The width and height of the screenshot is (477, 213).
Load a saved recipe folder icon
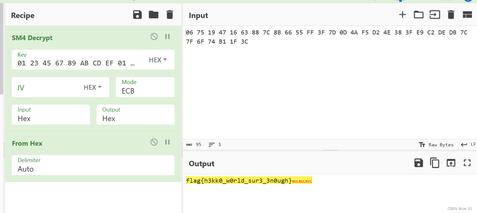[x=154, y=15]
